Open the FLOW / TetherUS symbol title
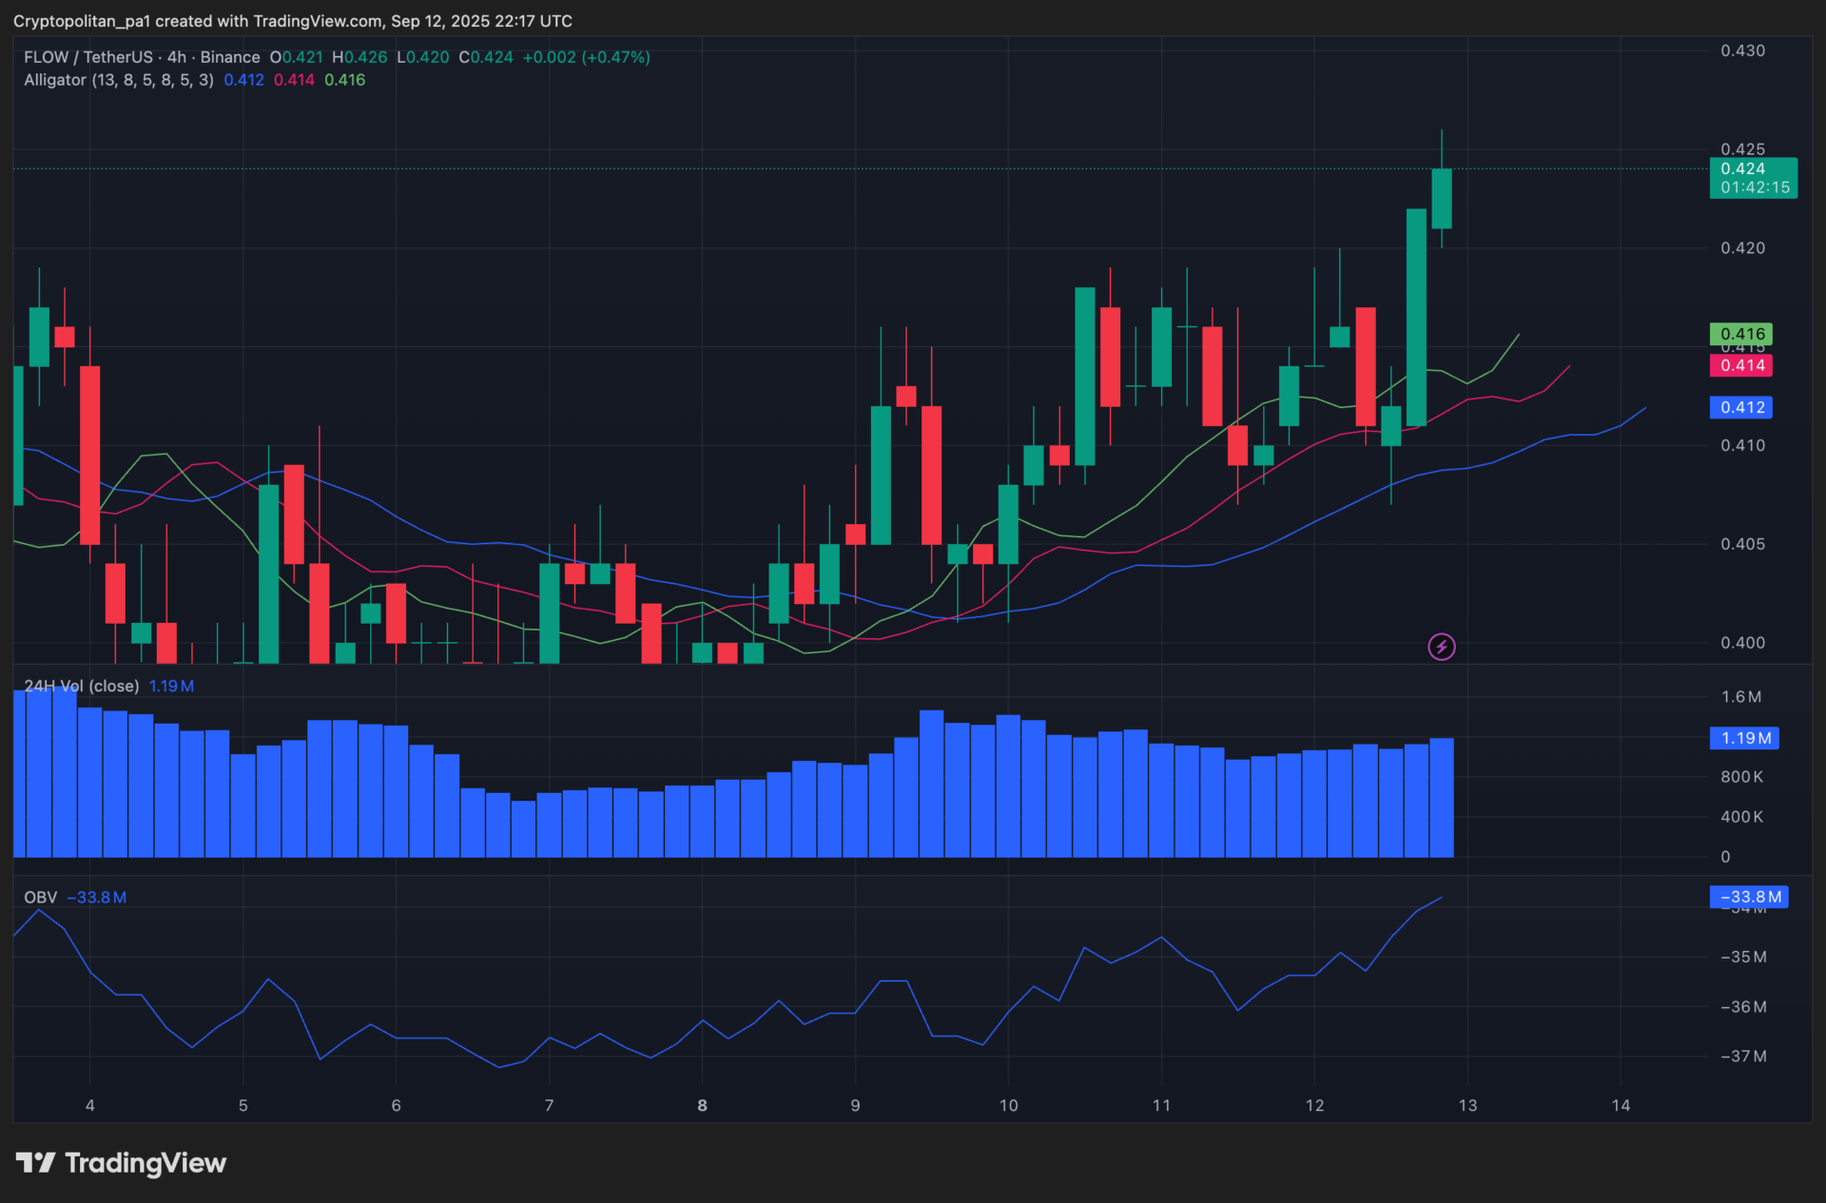 coord(88,57)
